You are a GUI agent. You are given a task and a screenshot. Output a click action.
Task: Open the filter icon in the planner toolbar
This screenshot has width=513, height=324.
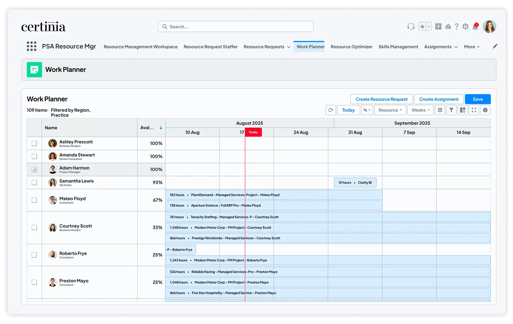click(x=451, y=110)
